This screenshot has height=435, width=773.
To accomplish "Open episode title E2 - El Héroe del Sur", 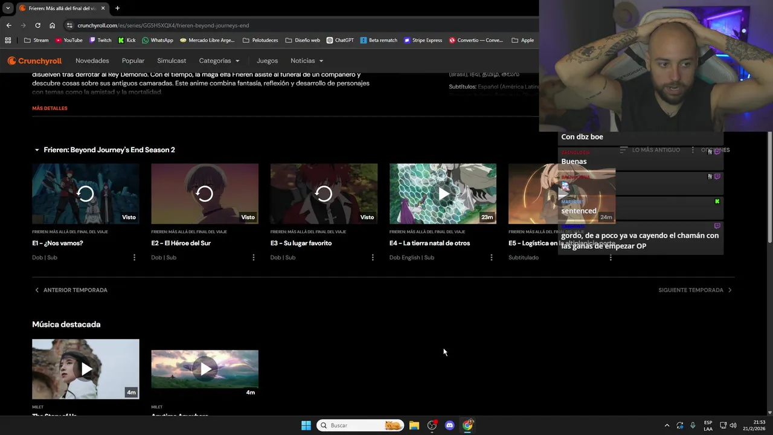I will point(181,243).
